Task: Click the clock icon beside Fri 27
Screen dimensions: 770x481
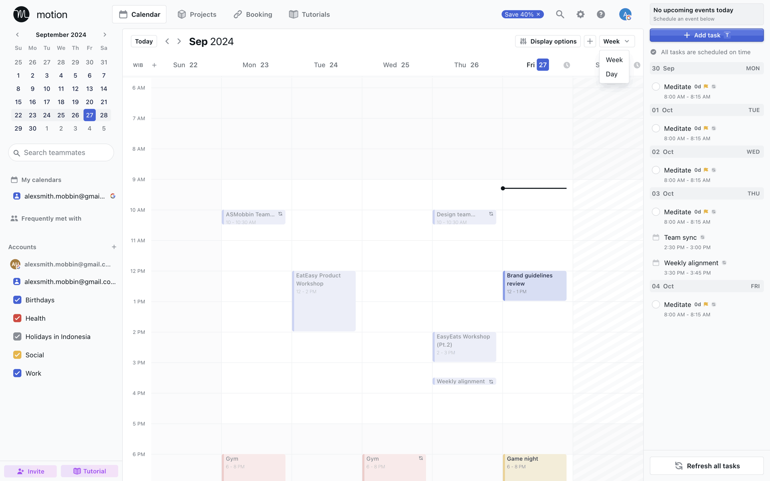Action: pos(567,65)
